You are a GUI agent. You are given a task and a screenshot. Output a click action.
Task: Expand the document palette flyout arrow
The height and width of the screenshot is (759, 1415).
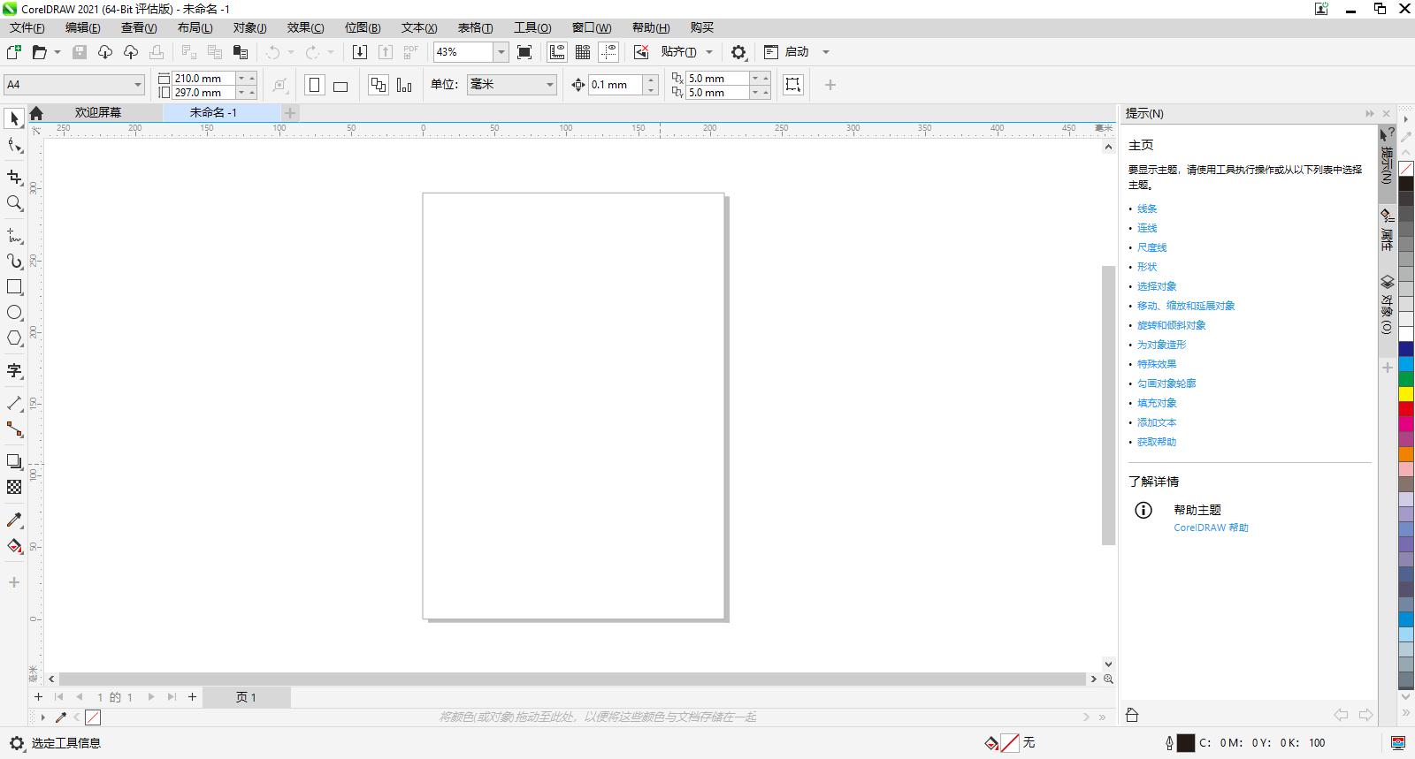(42, 717)
